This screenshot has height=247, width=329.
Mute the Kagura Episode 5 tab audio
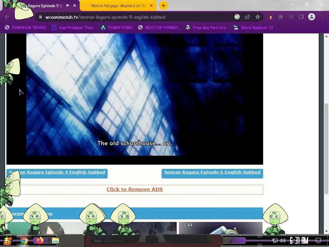click(x=67, y=5)
